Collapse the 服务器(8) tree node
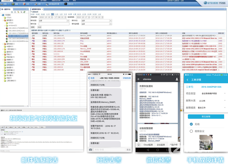The image size is (228, 164). tap(3, 20)
